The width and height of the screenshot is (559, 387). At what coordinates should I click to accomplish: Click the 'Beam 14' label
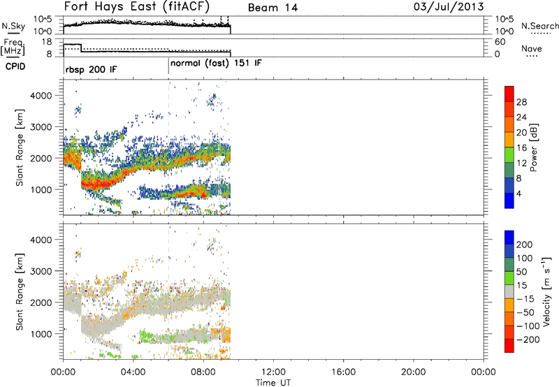coord(273,8)
